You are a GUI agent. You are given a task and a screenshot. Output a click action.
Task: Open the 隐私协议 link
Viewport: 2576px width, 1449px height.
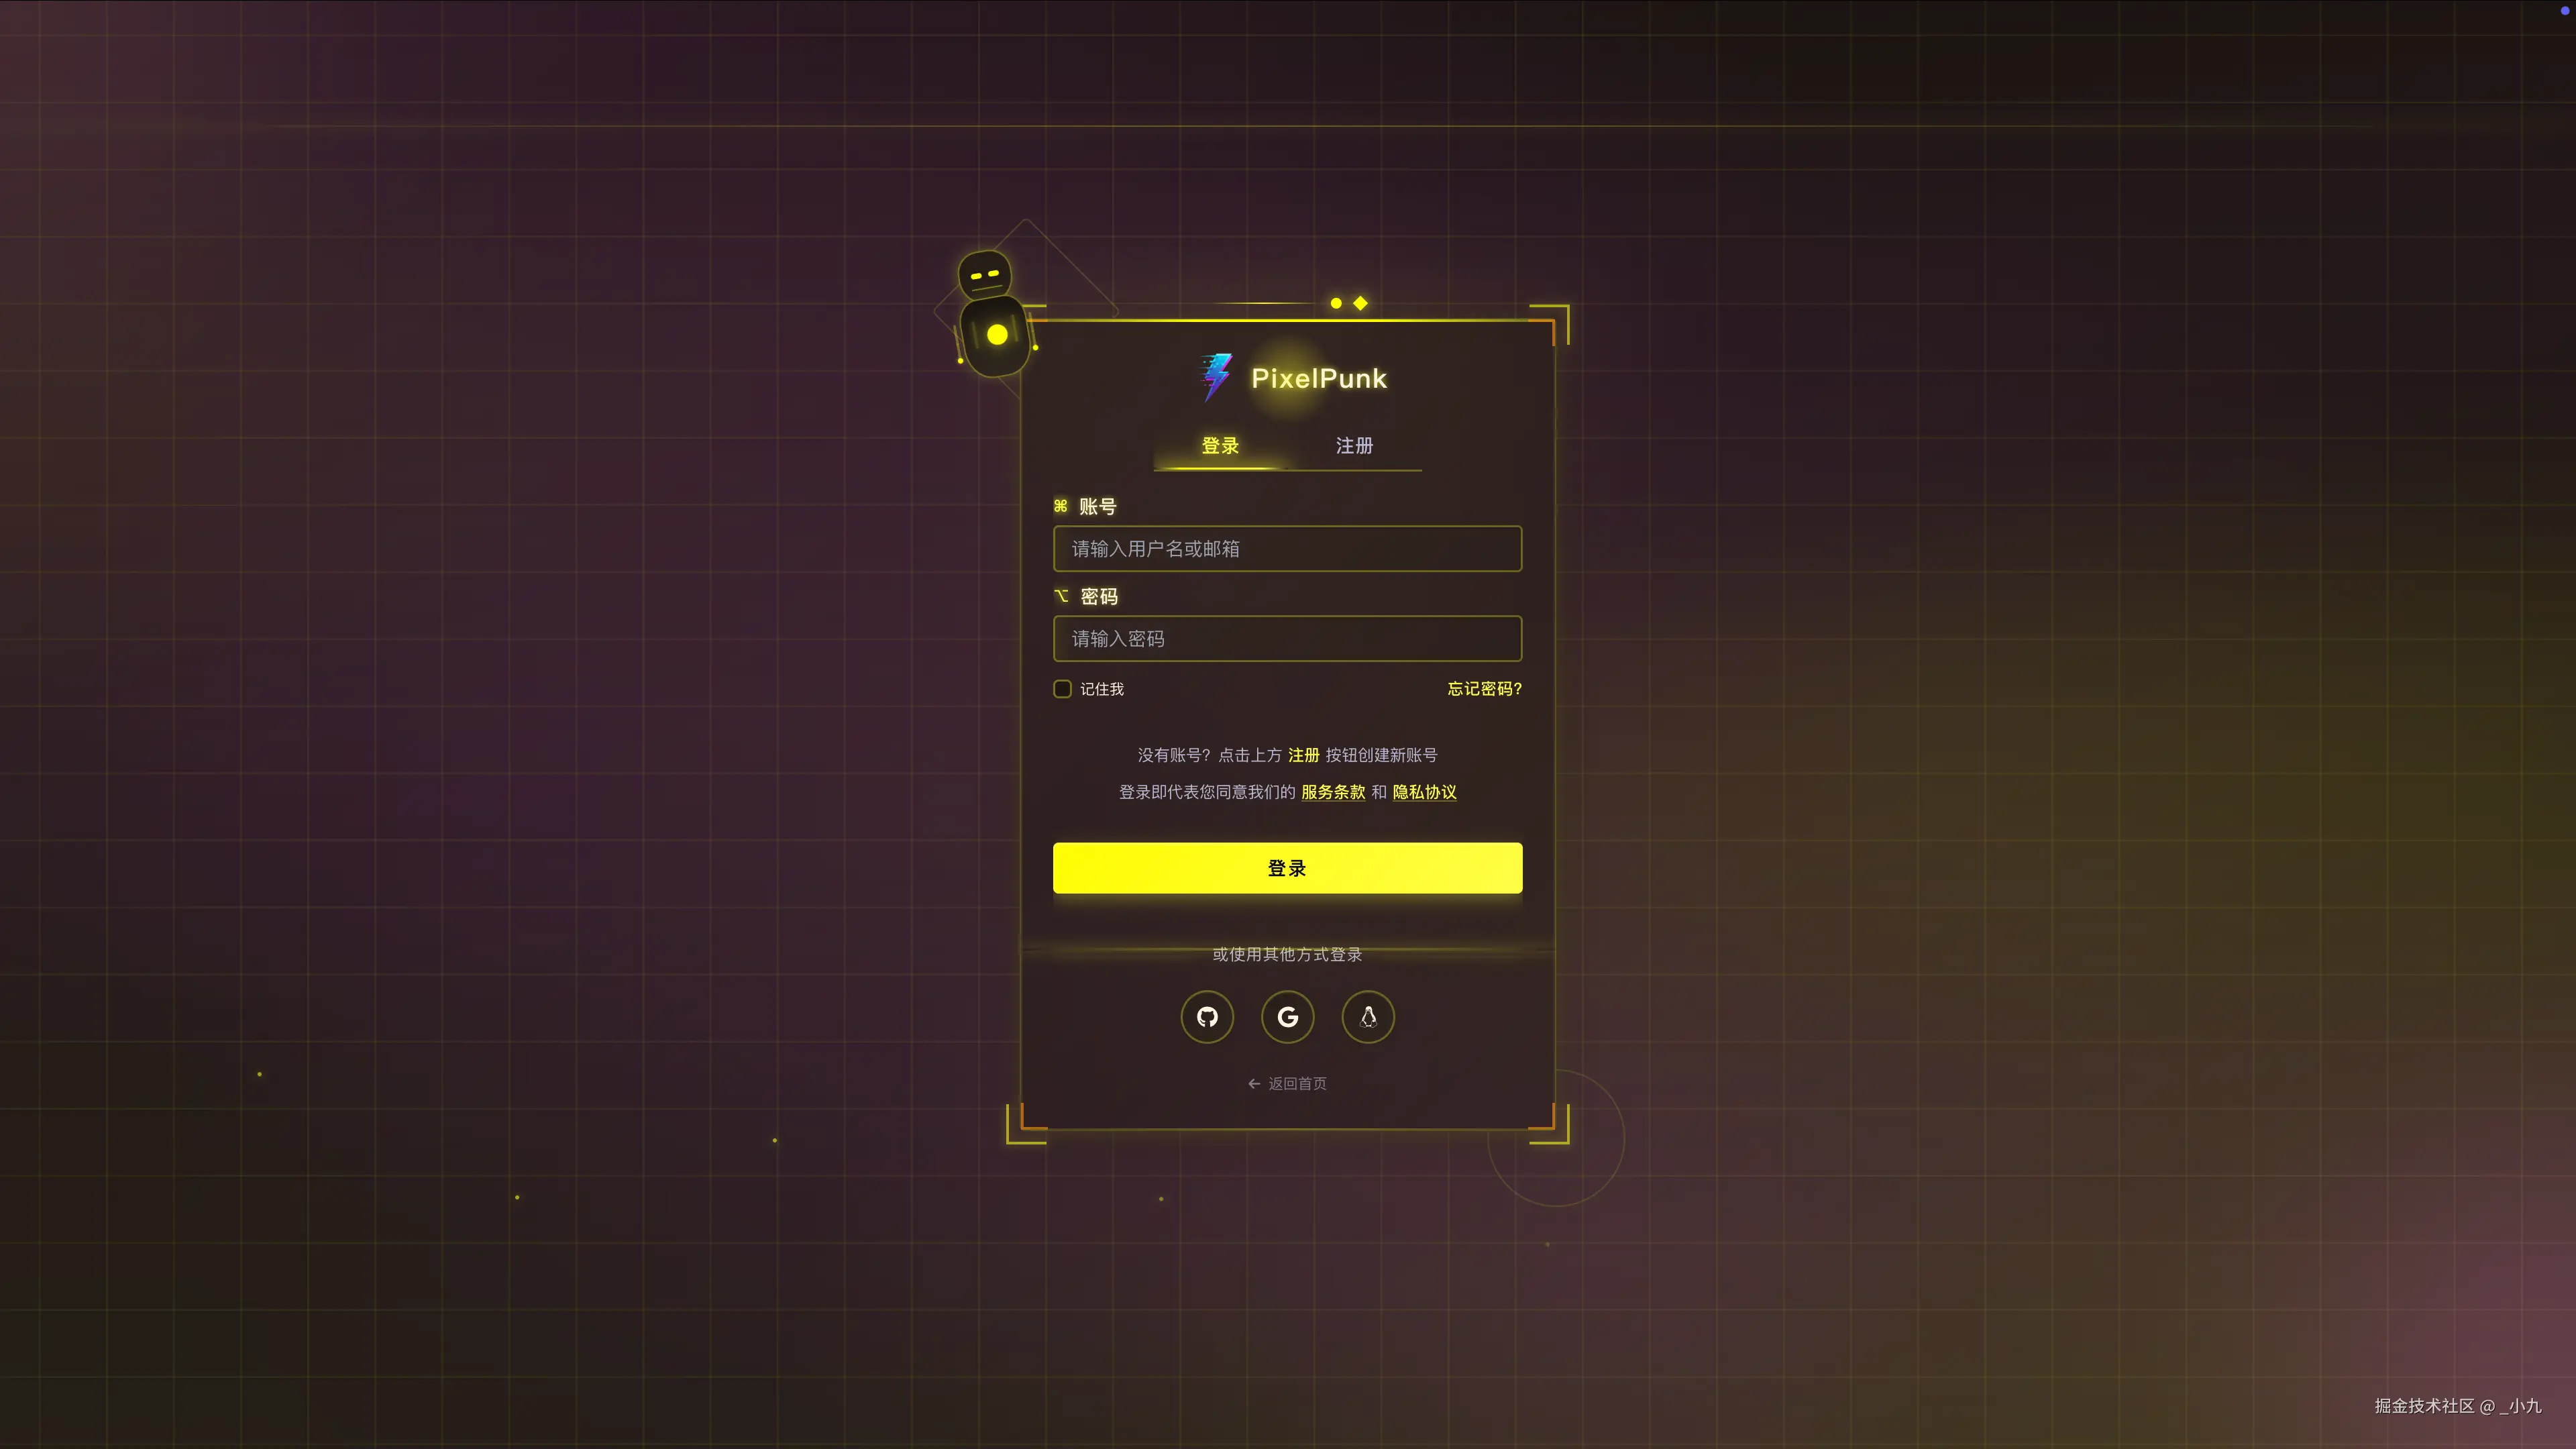click(x=1424, y=792)
